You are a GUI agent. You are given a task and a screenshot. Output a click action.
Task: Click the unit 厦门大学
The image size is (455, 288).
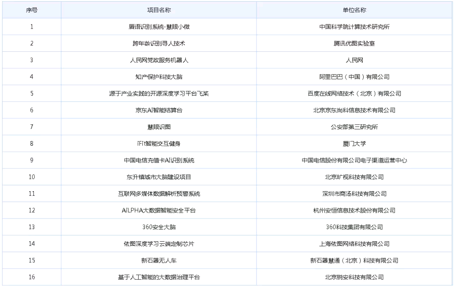tap(354, 144)
